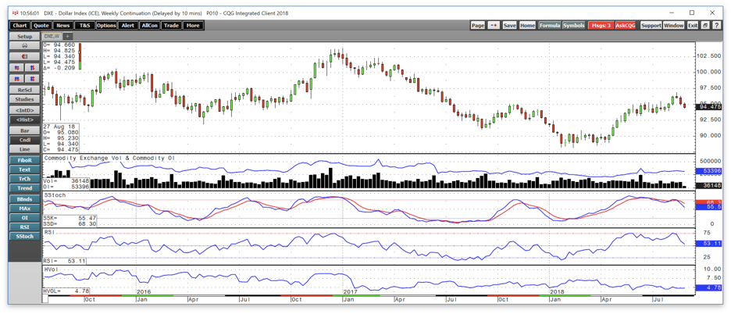Image resolution: width=731 pixels, height=314 pixels.
Task: Select the TrCh trend channel tool
Action: click(x=25, y=179)
